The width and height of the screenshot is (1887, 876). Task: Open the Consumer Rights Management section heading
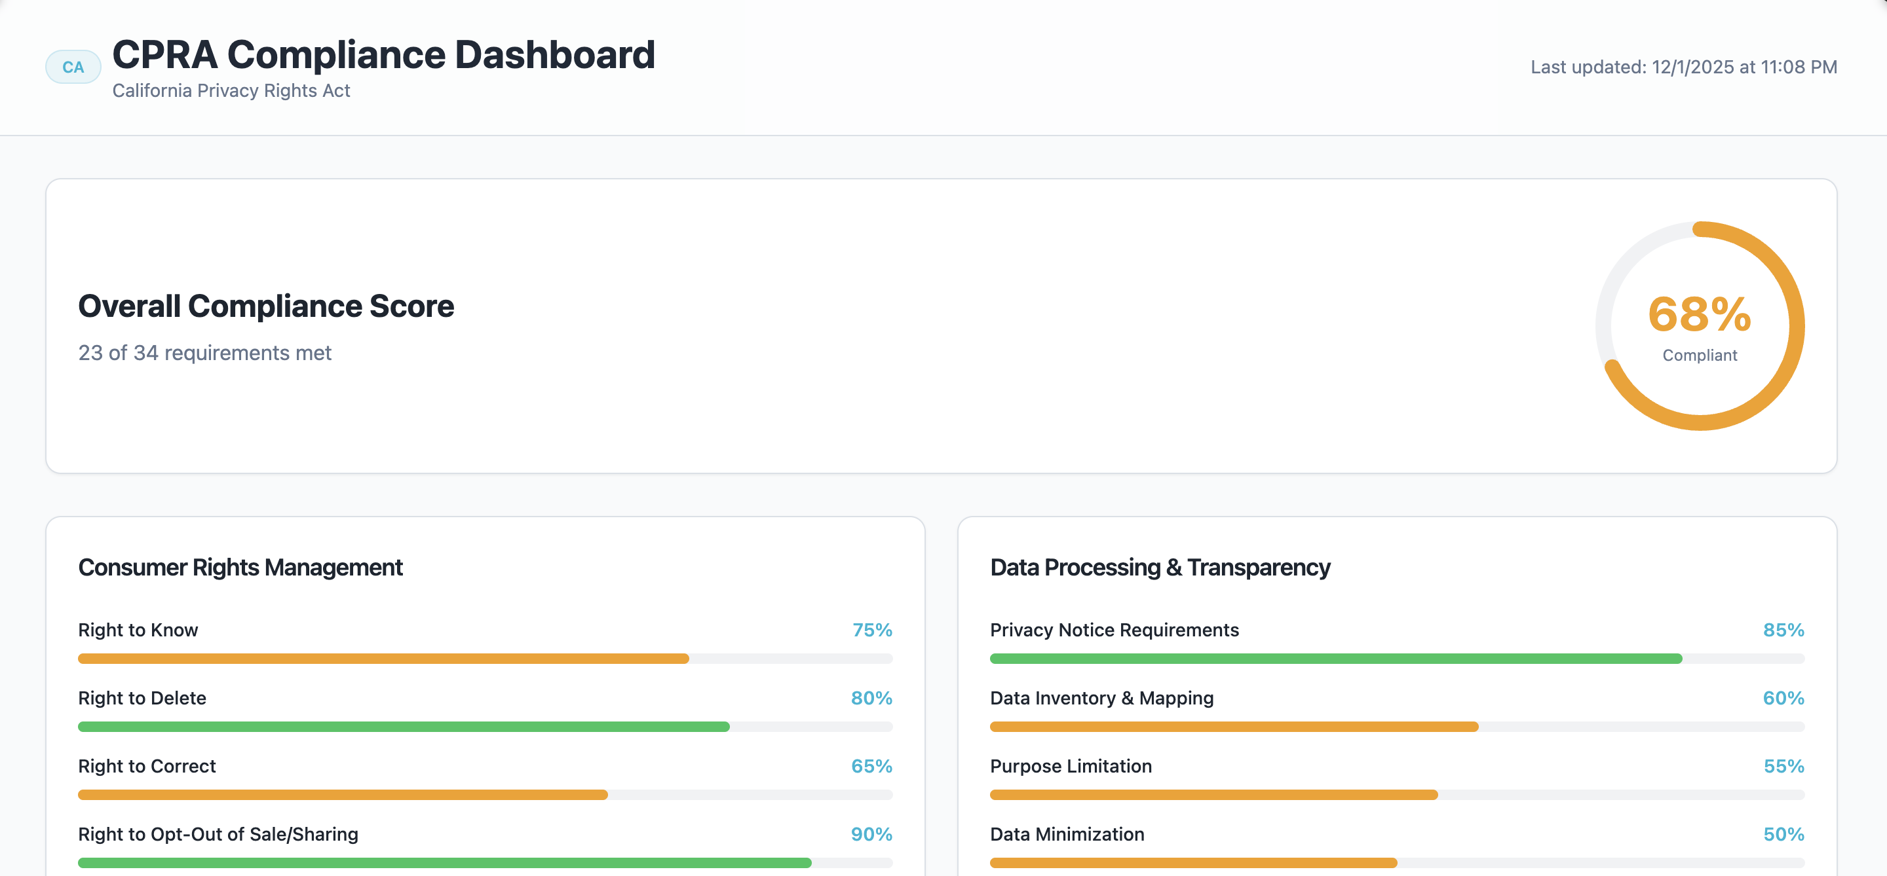pyautogui.click(x=240, y=567)
